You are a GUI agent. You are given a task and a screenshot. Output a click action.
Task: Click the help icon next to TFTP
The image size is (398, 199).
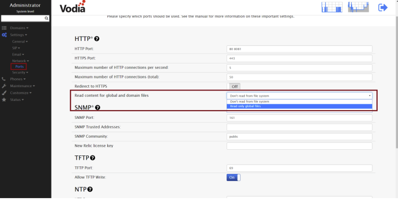(93, 158)
